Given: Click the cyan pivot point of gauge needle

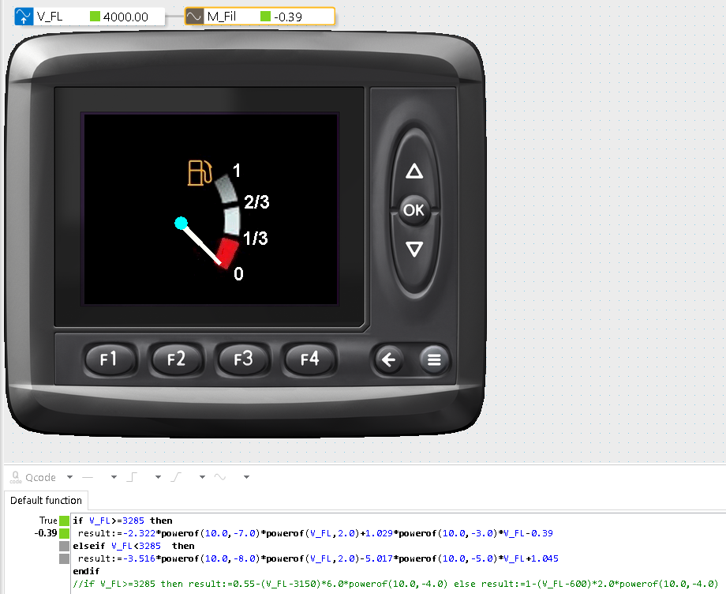Looking at the screenshot, I should coord(181,224).
